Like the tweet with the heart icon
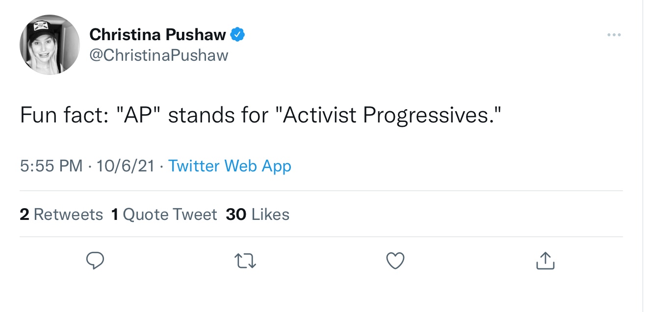This screenshot has width=648, height=312. pos(395,261)
